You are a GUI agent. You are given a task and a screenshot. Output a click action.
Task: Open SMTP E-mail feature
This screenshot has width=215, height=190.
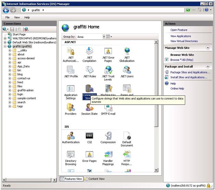[x=108, y=110]
